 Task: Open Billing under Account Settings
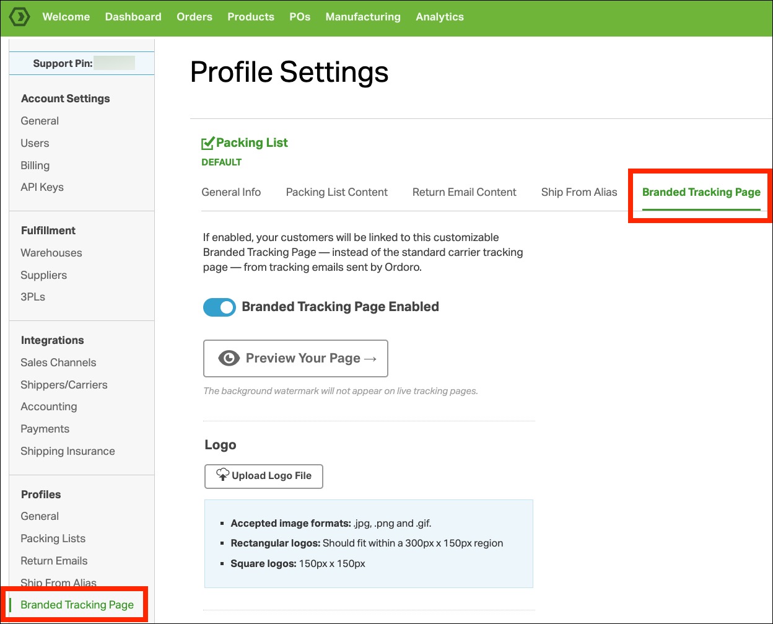35,165
